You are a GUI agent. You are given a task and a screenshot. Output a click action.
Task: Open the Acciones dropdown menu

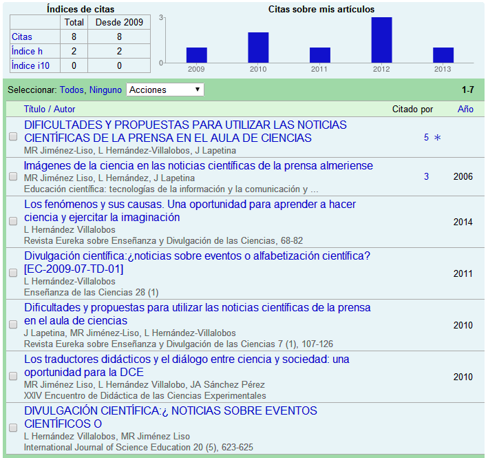pos(165,90)
